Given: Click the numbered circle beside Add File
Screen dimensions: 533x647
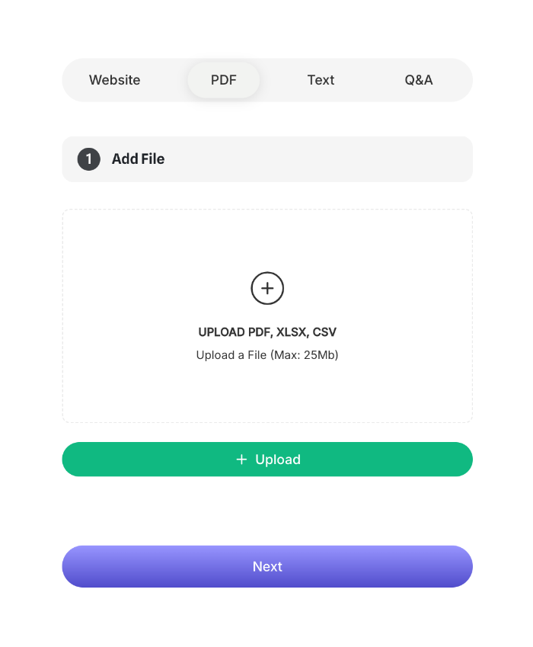Looking at the screenshot, I should click(88, 159).
